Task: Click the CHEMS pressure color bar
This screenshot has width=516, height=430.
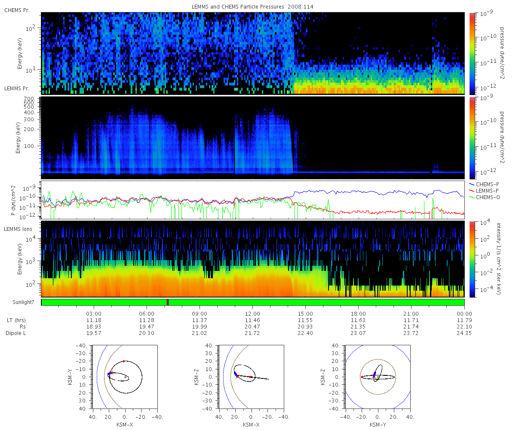Action: [472, 53]
